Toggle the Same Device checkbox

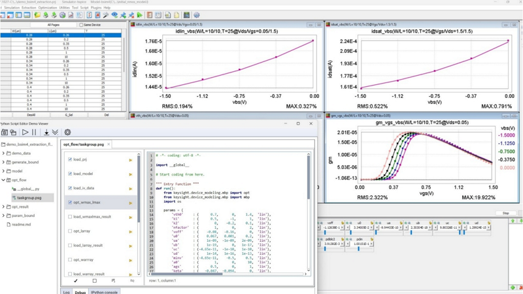[81, 25]
